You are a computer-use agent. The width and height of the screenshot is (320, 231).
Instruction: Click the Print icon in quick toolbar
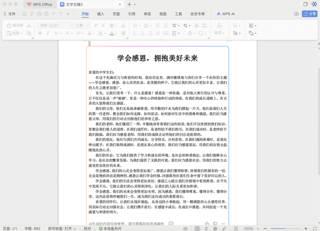click(x=39, y=14)
